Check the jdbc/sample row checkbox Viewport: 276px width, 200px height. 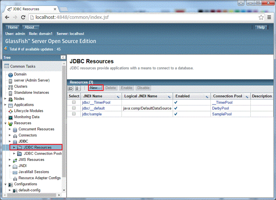click(74, 114)
